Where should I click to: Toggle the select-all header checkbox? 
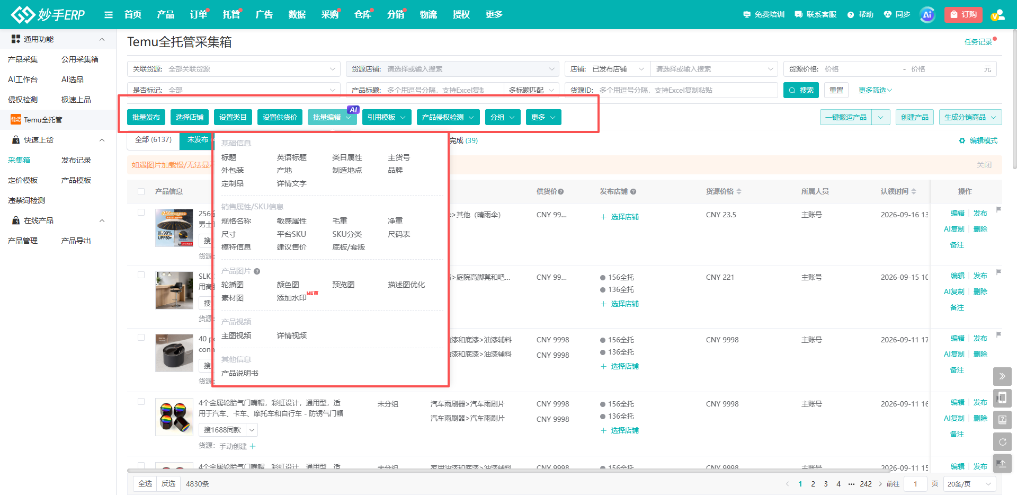coord(141,192)
